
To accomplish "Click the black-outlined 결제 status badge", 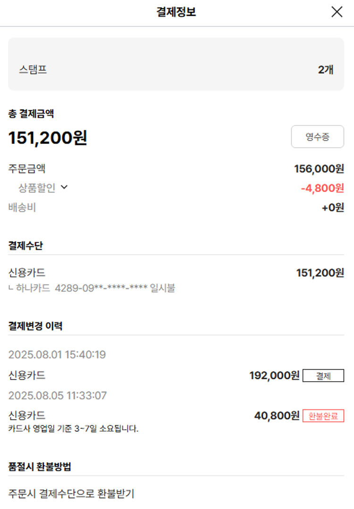I will 323,376.
